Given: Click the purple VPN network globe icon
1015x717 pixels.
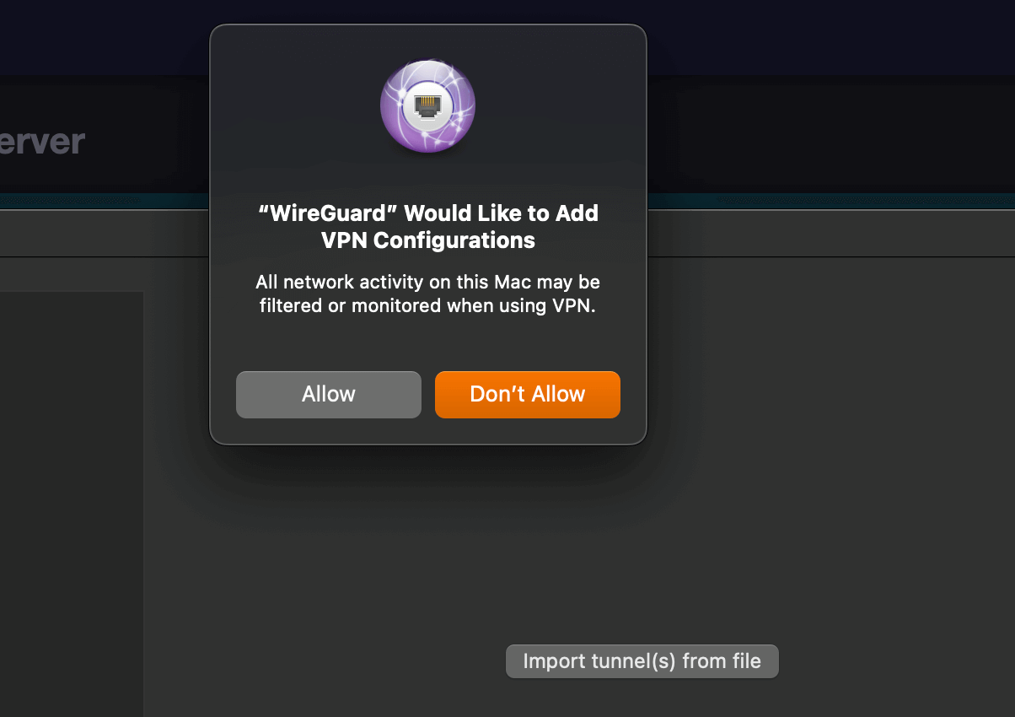Looking at the screenshot, I should click(x=428, y=105).
